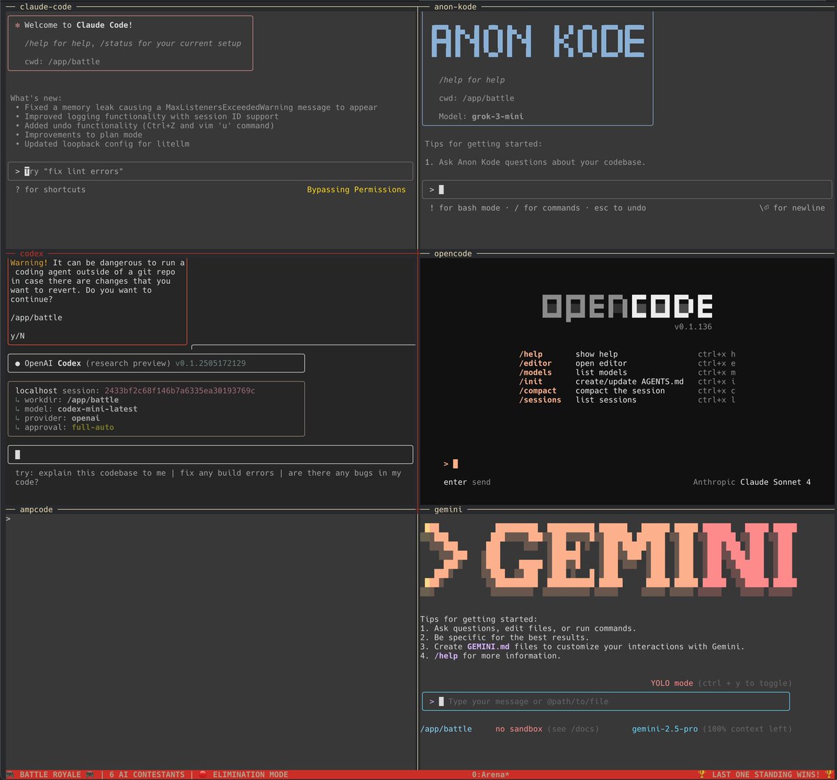This screenshot has height=780, width=837.
Task: Click the '/editor' command in opencode
Action: pos(535,363)
